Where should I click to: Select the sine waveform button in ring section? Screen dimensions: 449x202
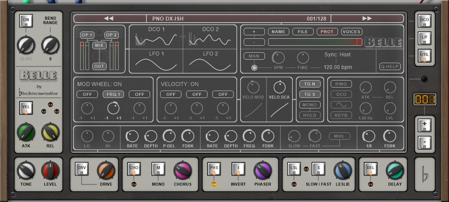(x=342, y=105)
